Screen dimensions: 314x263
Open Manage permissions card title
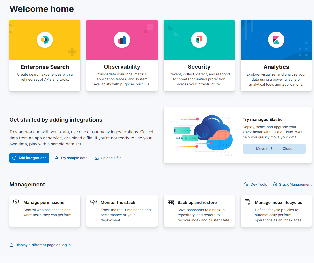(44, 202)
